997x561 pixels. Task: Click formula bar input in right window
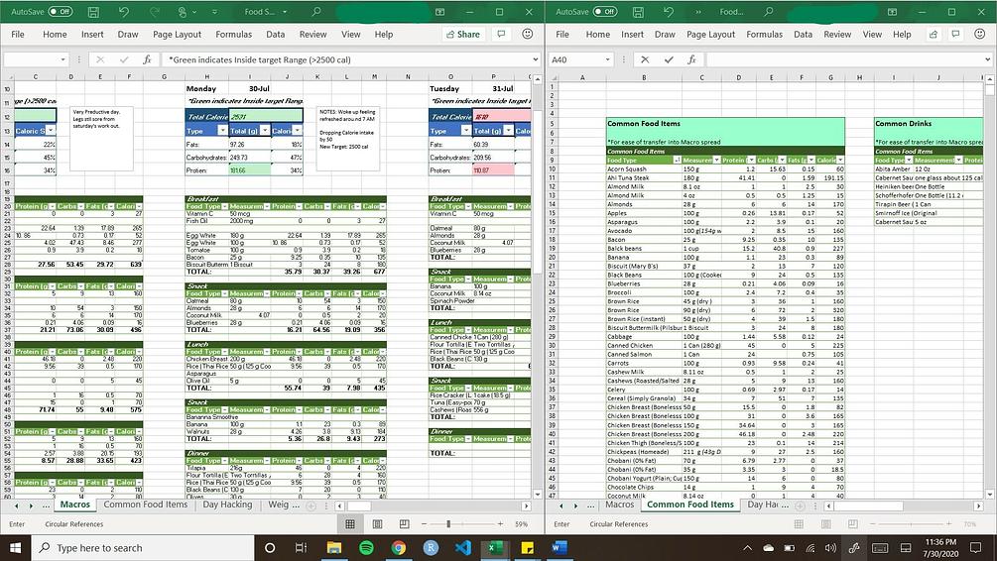844,59
